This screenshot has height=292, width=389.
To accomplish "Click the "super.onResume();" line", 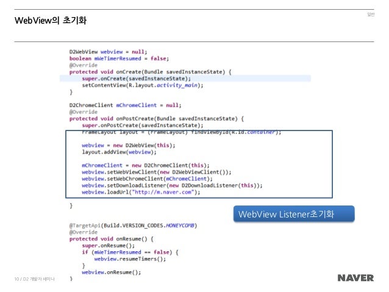I will tap(108, 246).
